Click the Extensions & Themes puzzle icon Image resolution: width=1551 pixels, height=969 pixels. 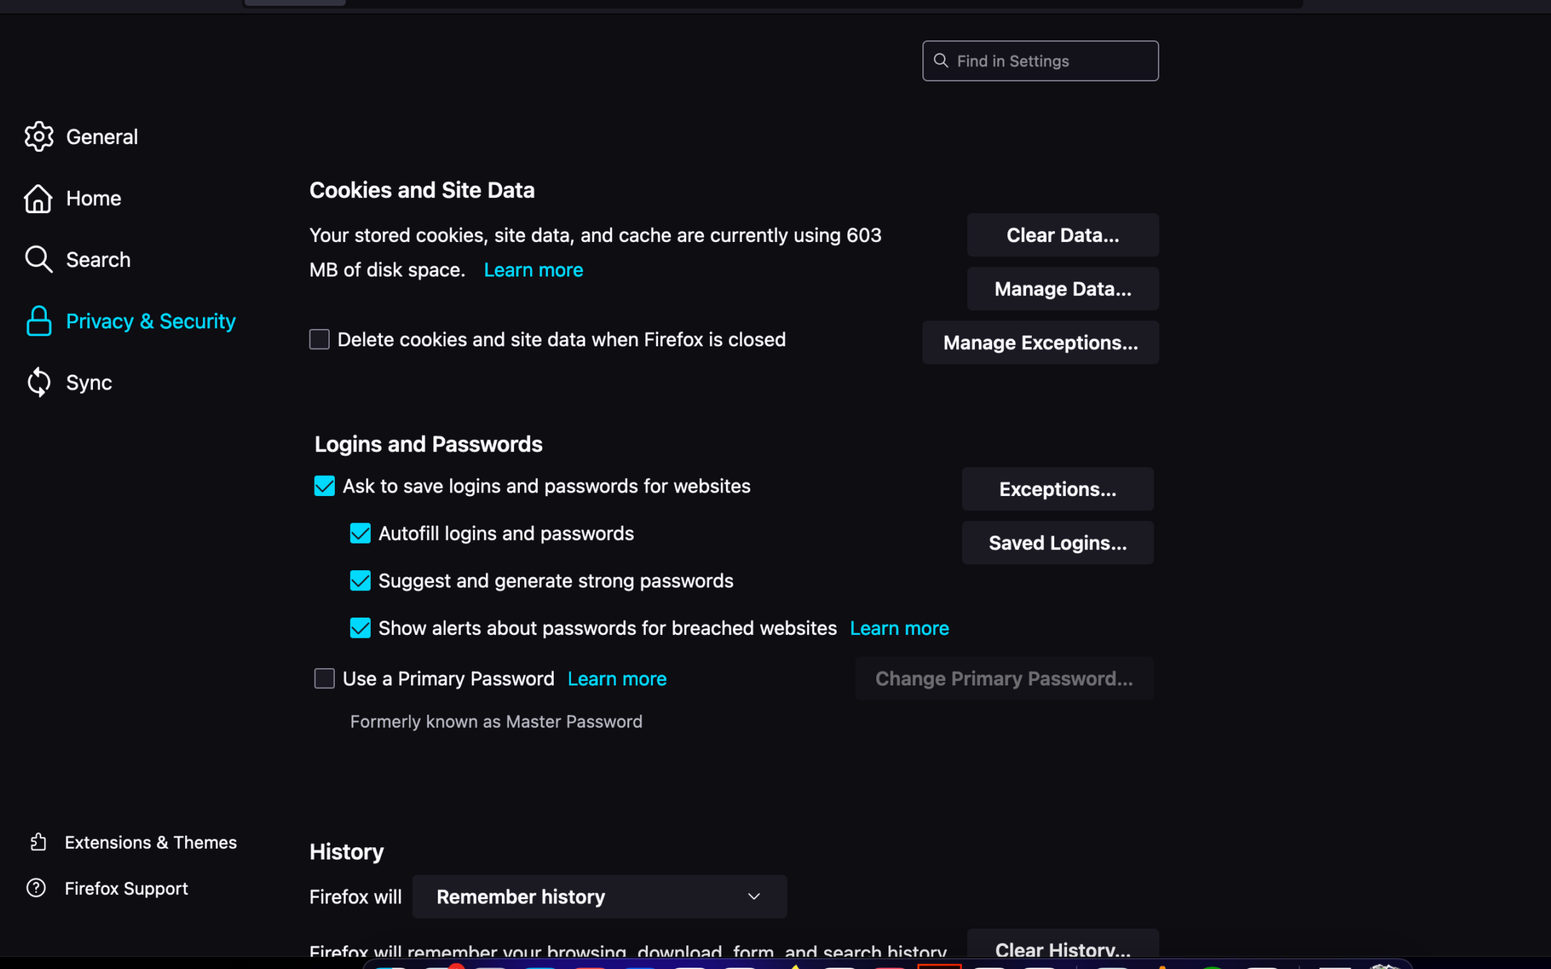pyautogui.click(x=38, y=842)
